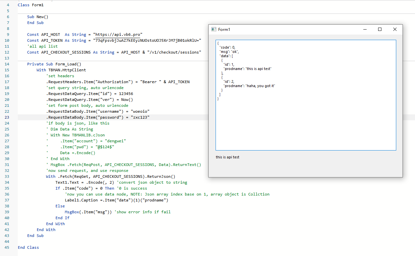Click the "this is api test" label below the text box
Image resolution: width=415 pixels, height=256 pixels.
click(x=228, y=157)
